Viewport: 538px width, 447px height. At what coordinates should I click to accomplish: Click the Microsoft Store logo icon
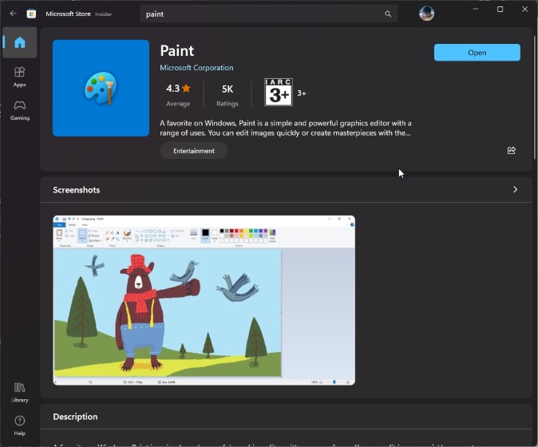(x=31, y=14)
